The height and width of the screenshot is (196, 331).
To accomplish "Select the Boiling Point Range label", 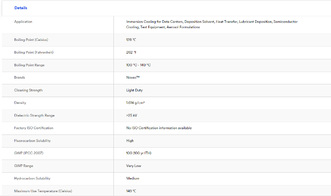I will [x=29, y=65].
